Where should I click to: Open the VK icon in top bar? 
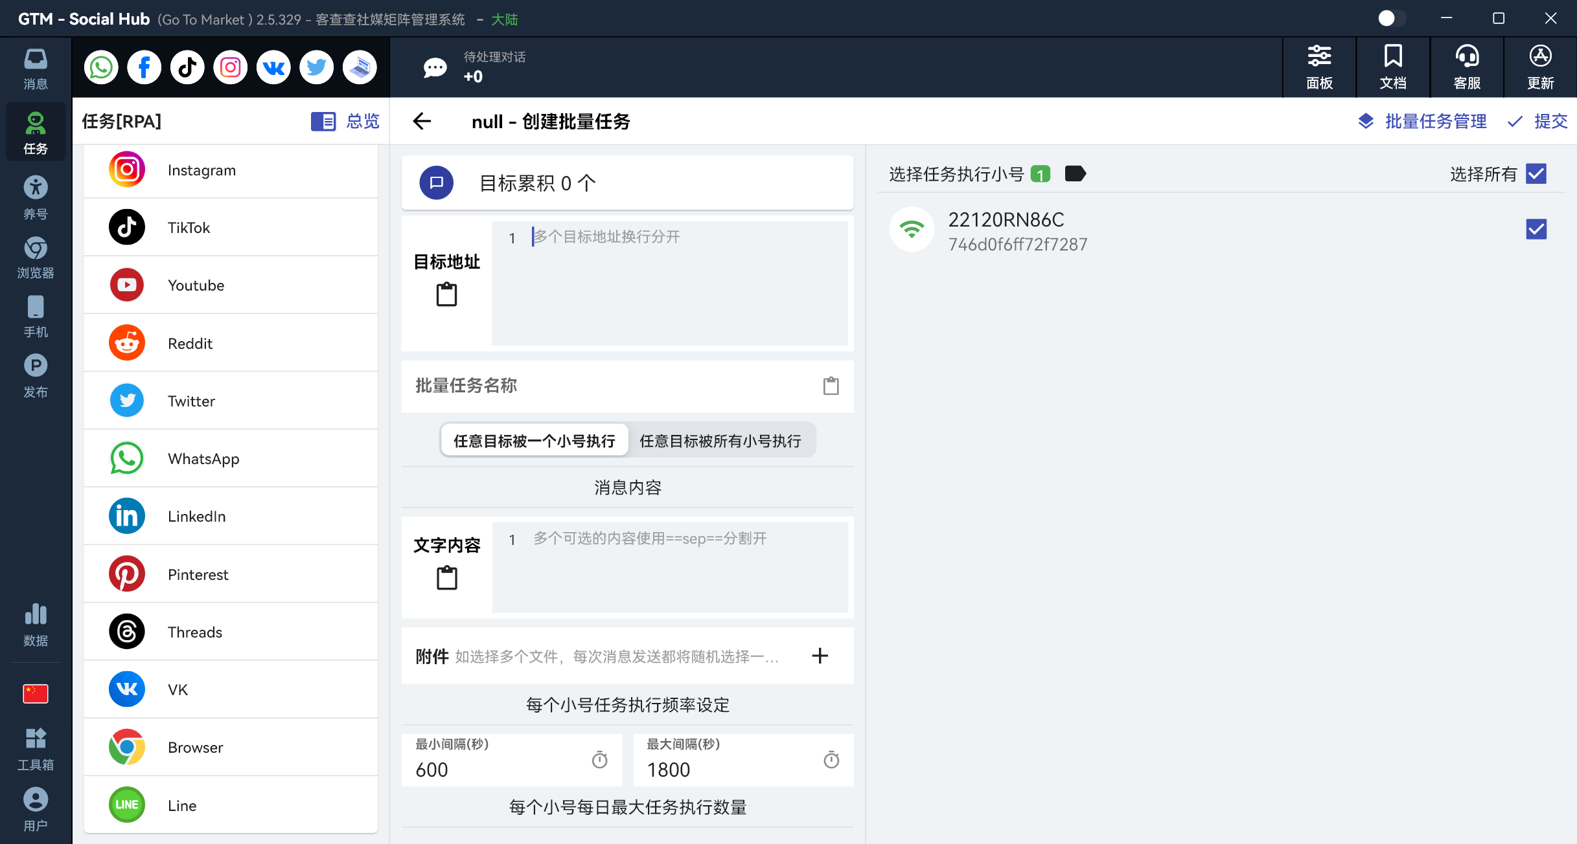(273, 67)
